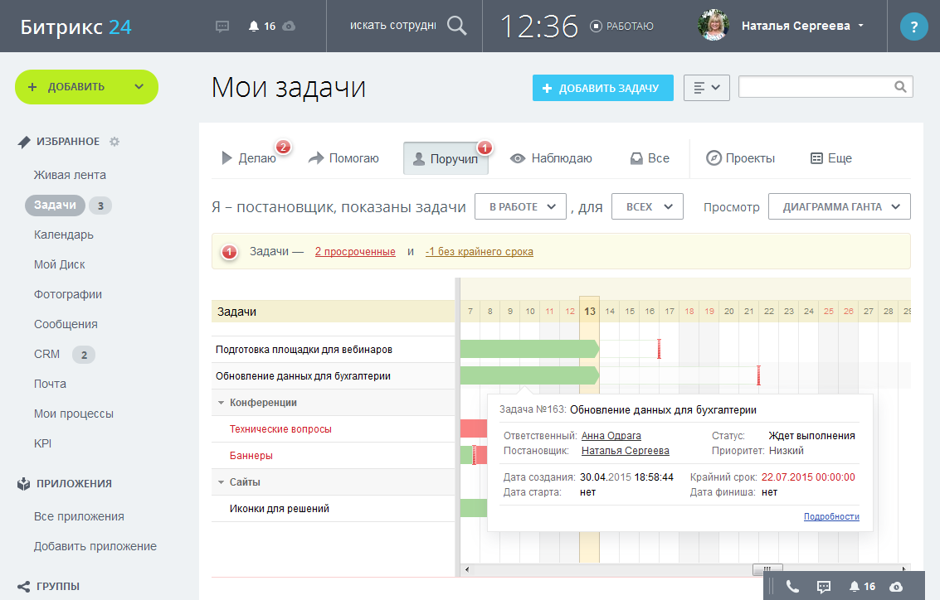Switch to the Делаю tab

(249, 158)
